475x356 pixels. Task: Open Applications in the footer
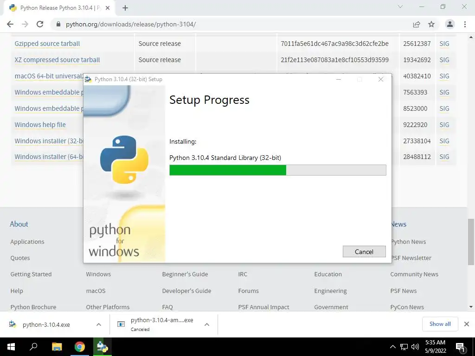pos(27,242)
